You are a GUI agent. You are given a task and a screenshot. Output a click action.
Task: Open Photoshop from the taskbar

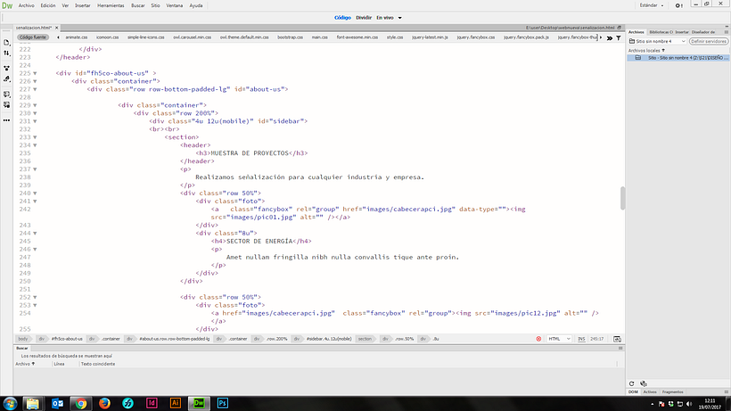pyautogui.click(x=222, y=403)
